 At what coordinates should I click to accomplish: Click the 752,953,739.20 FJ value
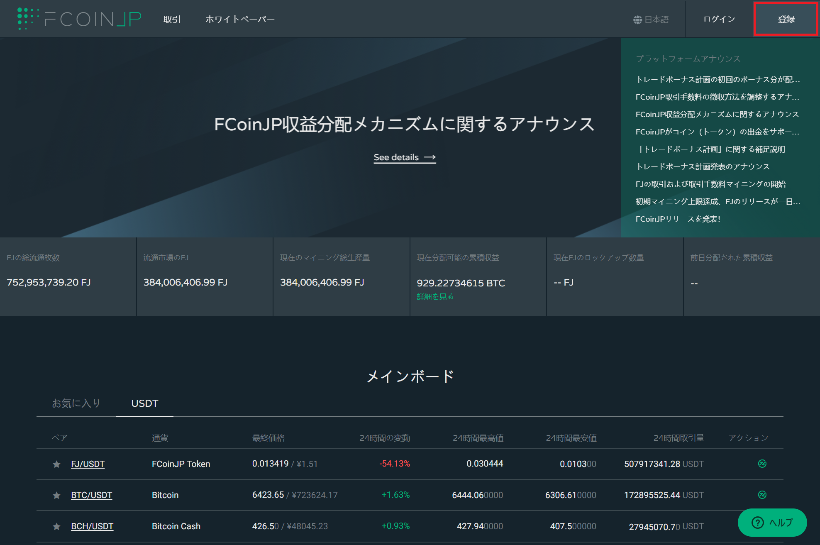click(49, 282)
